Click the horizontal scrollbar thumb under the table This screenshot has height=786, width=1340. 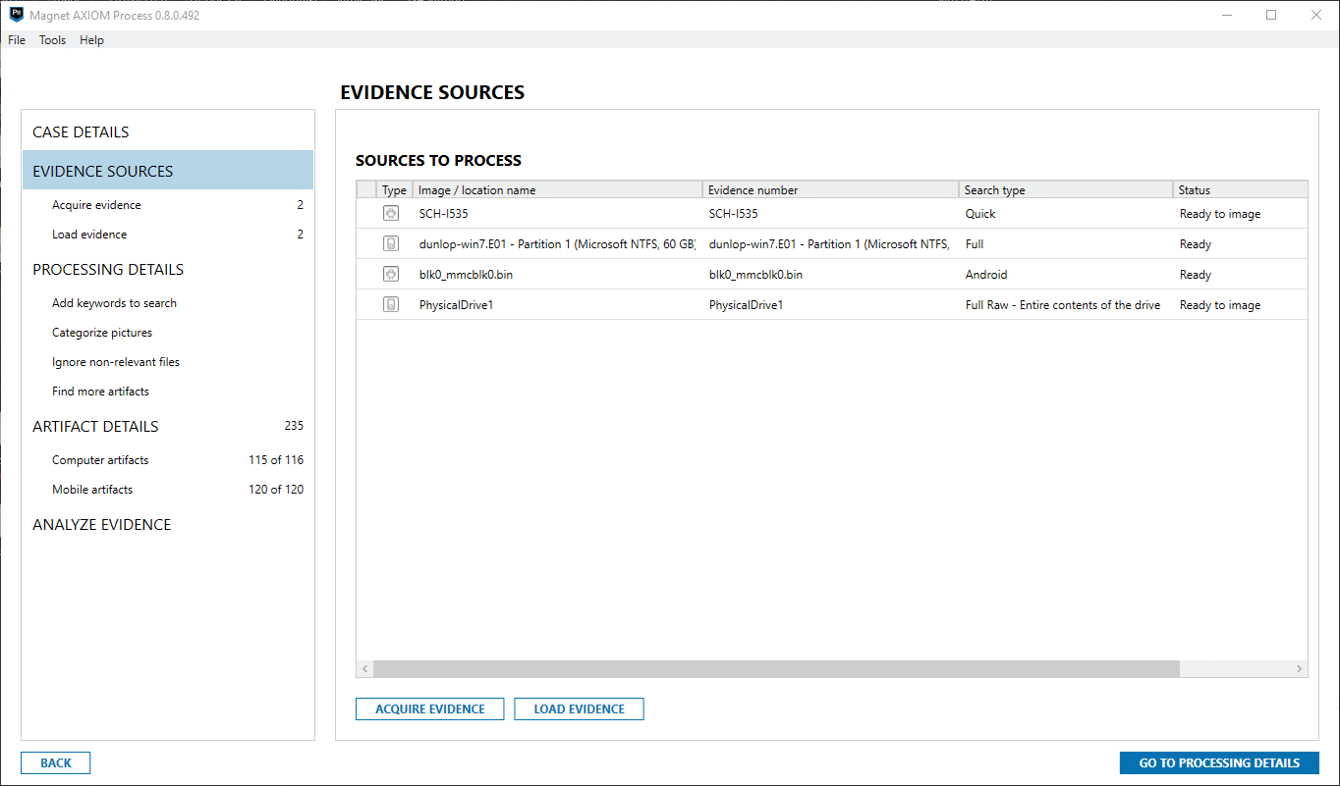point(776,668)
